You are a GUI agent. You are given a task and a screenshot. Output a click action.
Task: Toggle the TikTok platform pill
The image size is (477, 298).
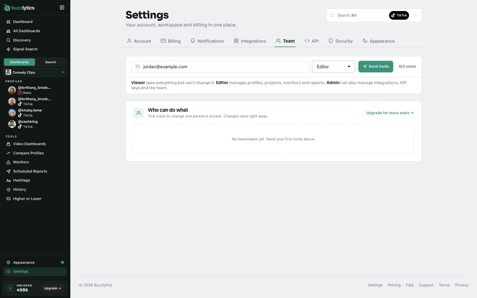[x=399, y=15]
